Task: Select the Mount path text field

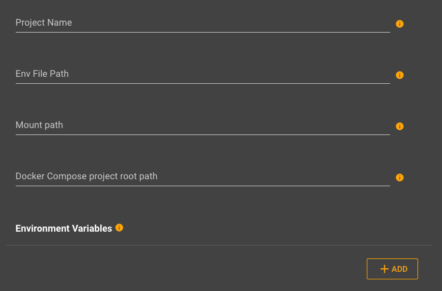Action: (203, 126)
